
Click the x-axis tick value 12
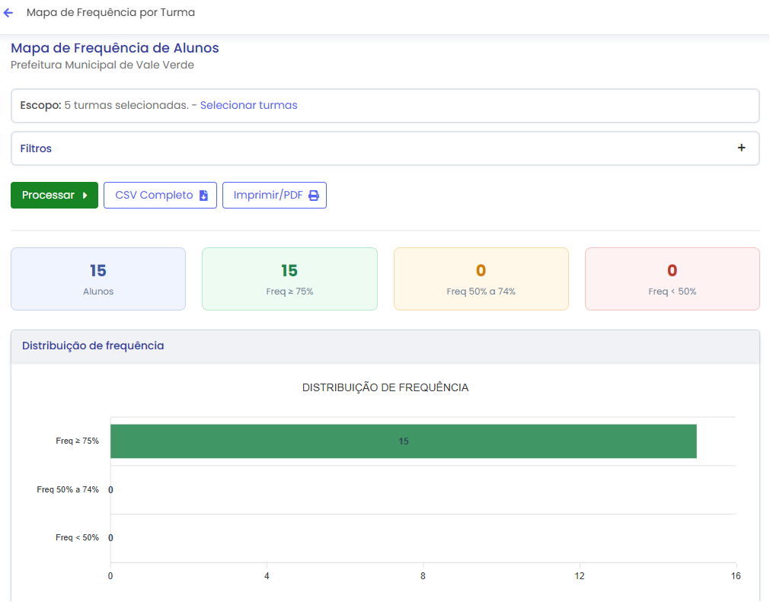pyautogui.click(x=580, y=576)
